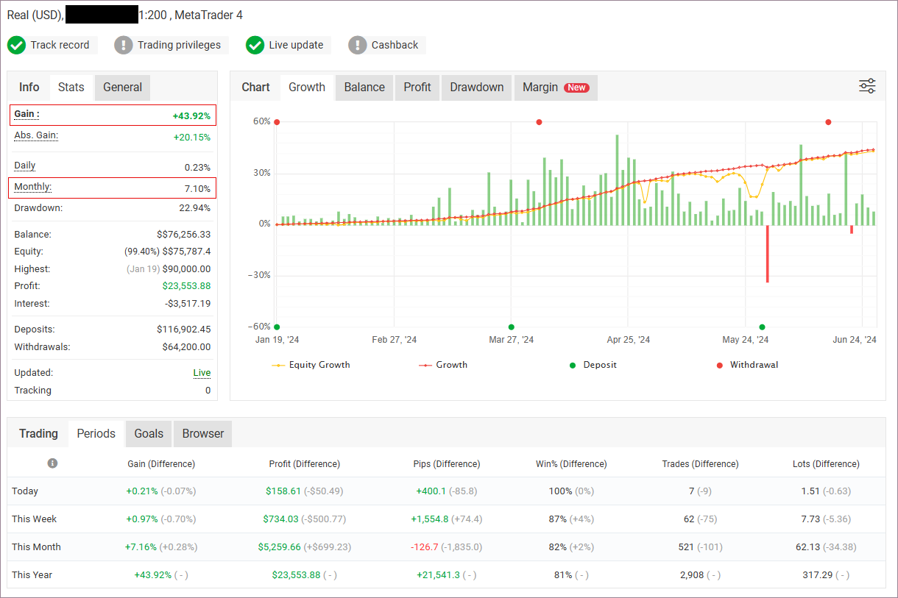Open the Browser tab
The height and width of the screenshot is (598, 898).
(x=203, y=433)
